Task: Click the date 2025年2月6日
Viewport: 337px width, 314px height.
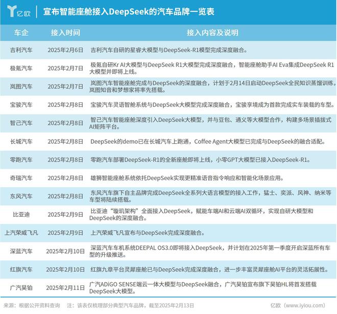Action: [x=65, y=50]
